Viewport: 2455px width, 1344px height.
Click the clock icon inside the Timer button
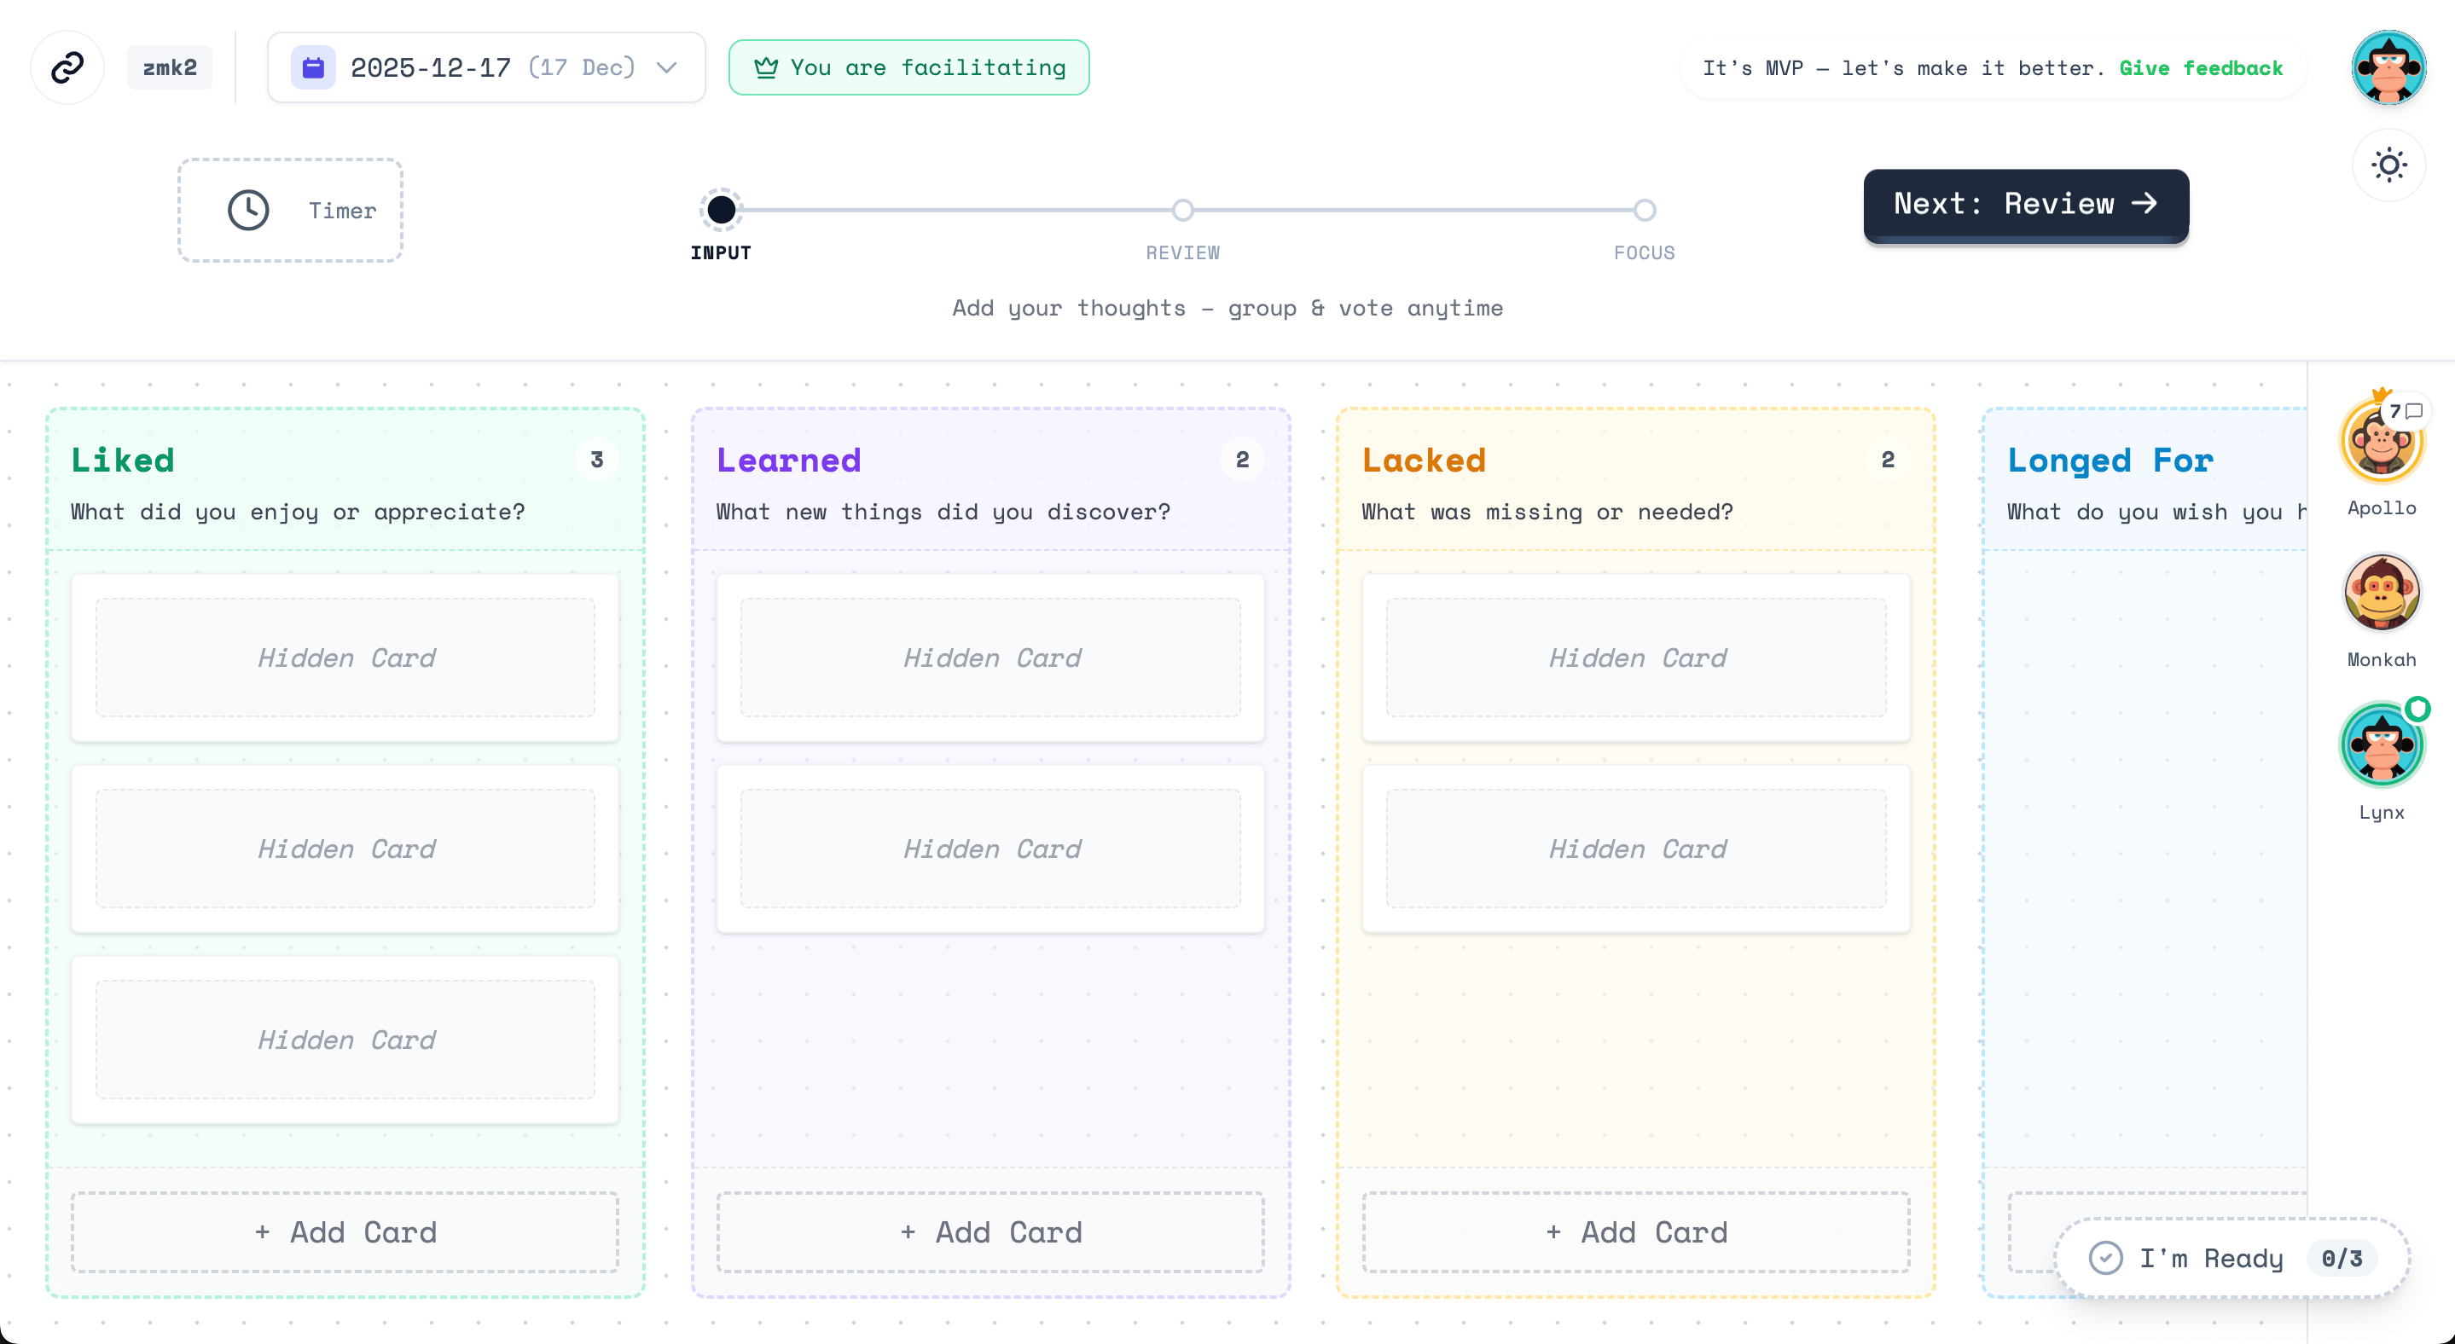tap(247, 210)
